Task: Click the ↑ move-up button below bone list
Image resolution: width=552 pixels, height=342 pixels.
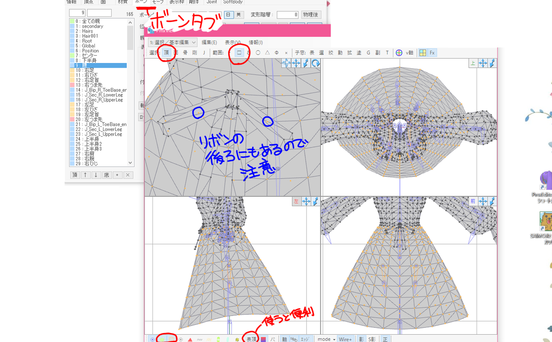Action: (x=85, y=175)
